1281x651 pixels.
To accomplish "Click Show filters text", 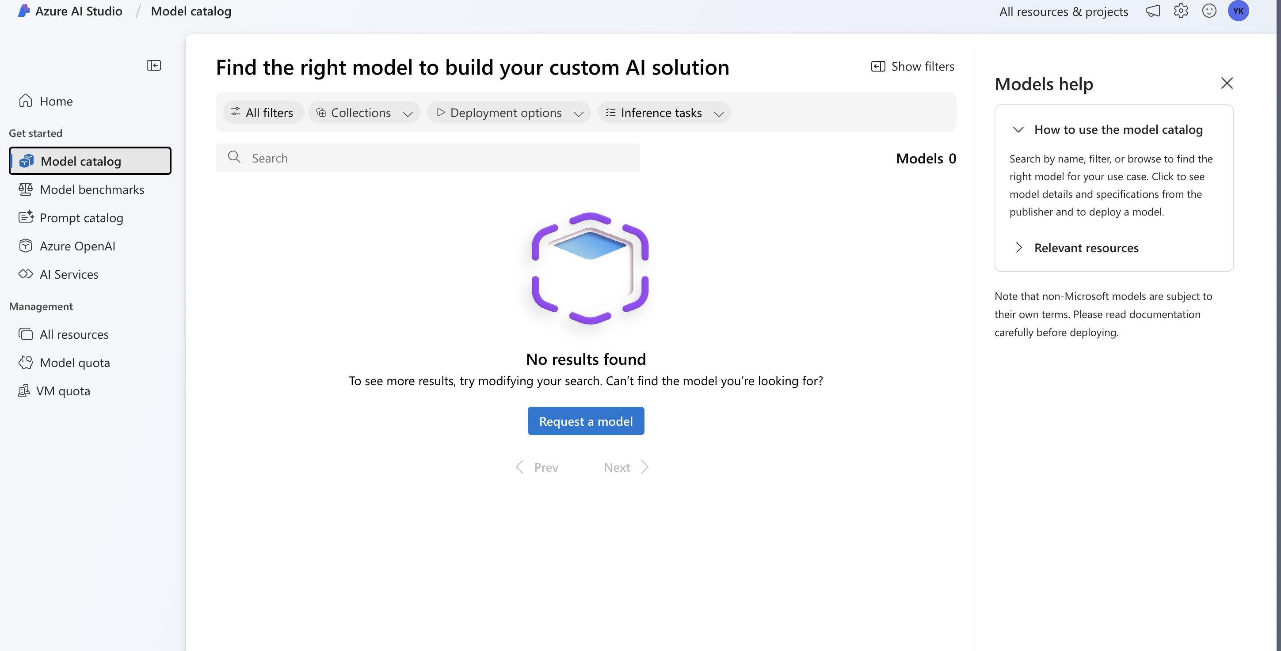I will [923, 66].
